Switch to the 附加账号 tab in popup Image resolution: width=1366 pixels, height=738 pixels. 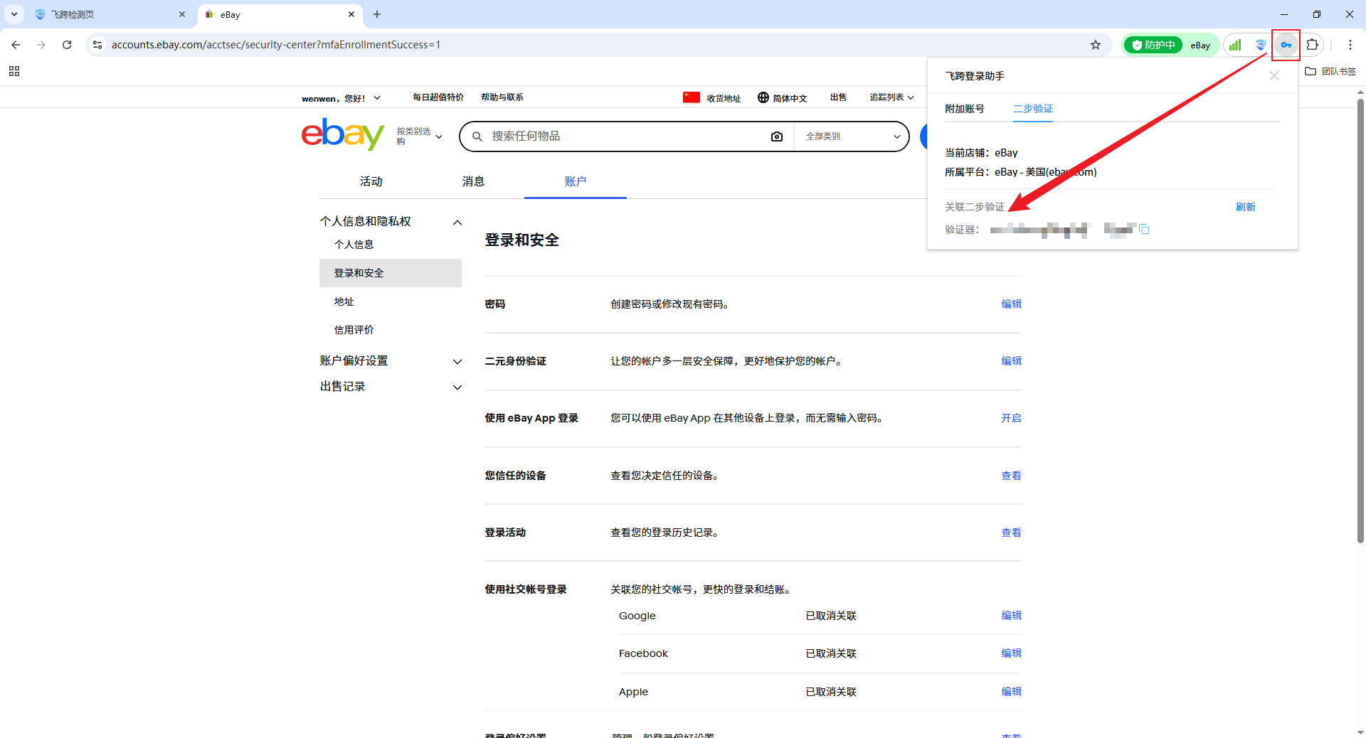coord(965,109)
